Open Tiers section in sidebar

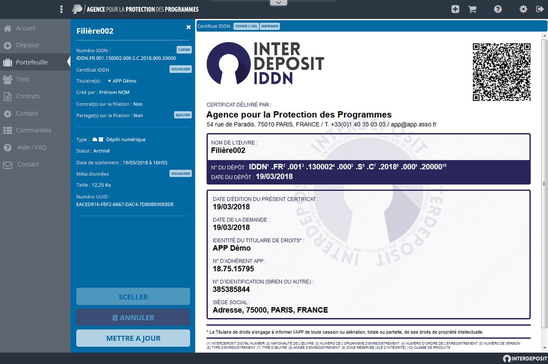[x=35, y=79]
